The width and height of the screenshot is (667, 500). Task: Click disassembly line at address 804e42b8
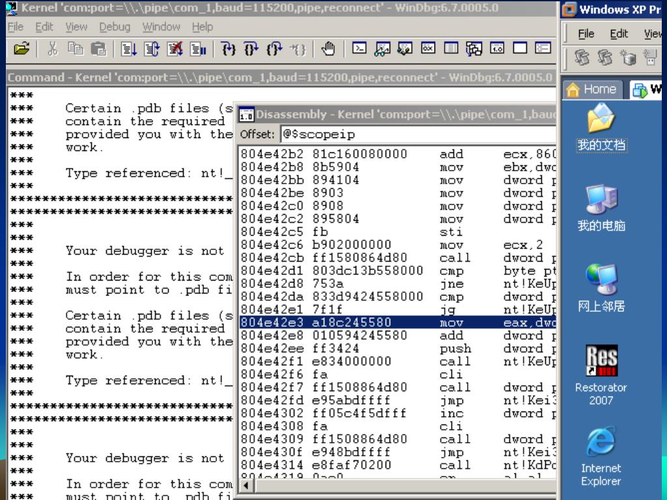(x=398, y=167)
